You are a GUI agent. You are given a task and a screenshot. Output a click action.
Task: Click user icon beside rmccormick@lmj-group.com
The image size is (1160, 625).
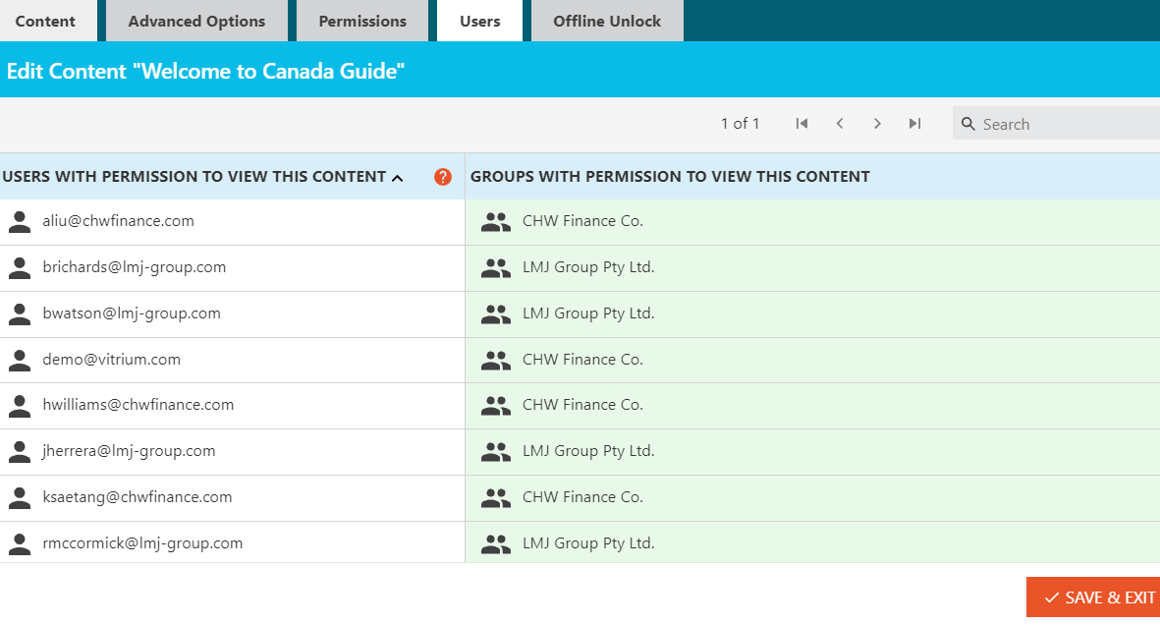20,543
